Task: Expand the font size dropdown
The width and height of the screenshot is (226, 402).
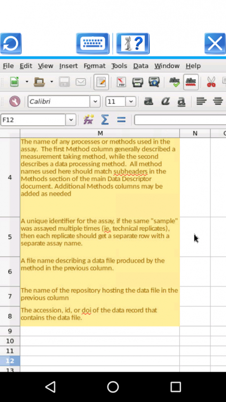Action: click(x=131, y=101)
